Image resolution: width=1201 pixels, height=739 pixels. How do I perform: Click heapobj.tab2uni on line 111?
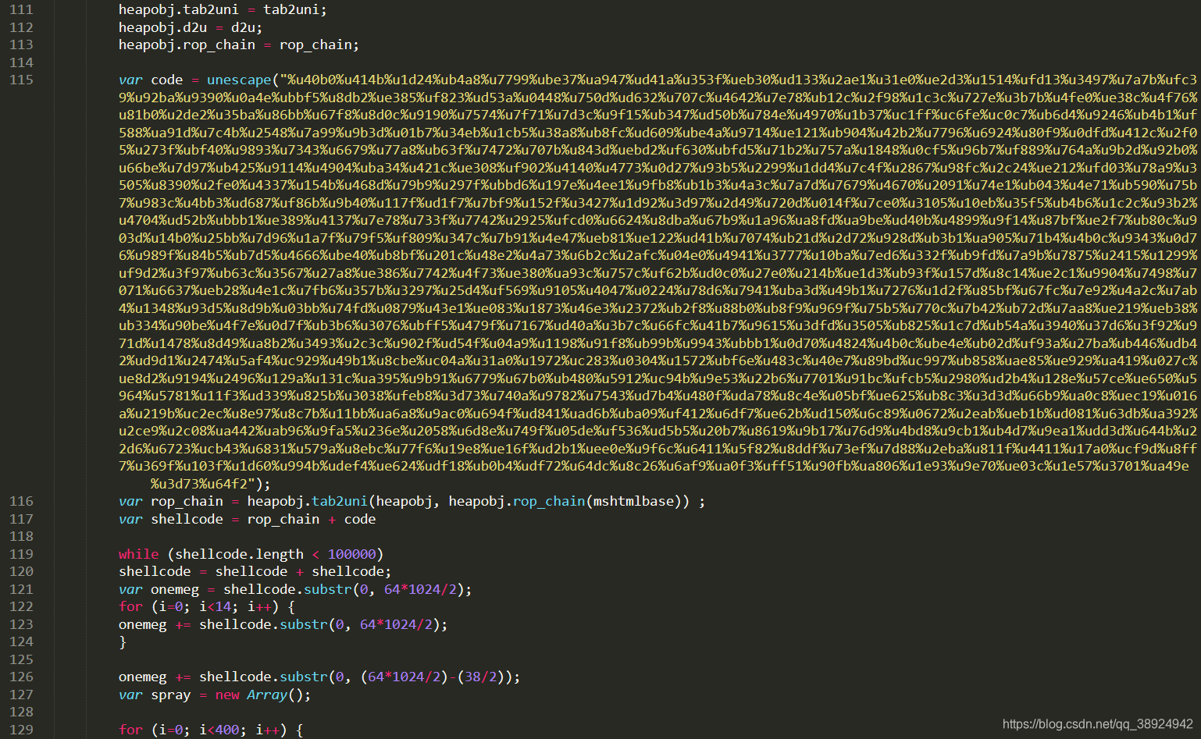pyautogui.click(x=179, y=9)
